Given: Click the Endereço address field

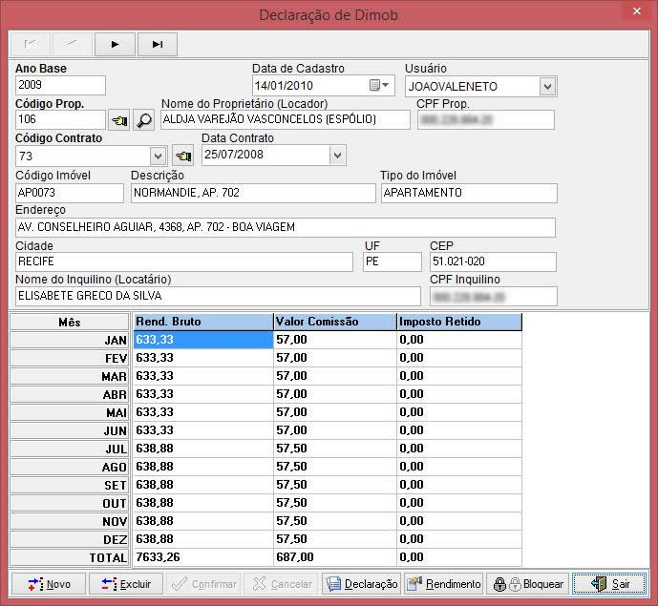Looking at the screenshot, I should (x=285, y=227).
